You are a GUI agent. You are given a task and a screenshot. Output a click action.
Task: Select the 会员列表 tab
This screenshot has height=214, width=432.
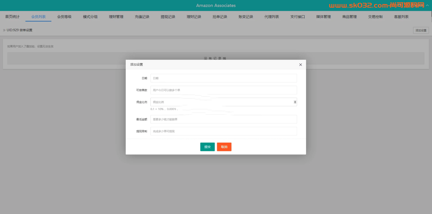click(x=38, y=17)
